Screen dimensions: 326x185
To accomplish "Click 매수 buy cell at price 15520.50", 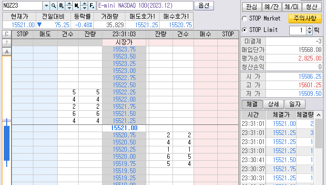I will coord(205,143).
